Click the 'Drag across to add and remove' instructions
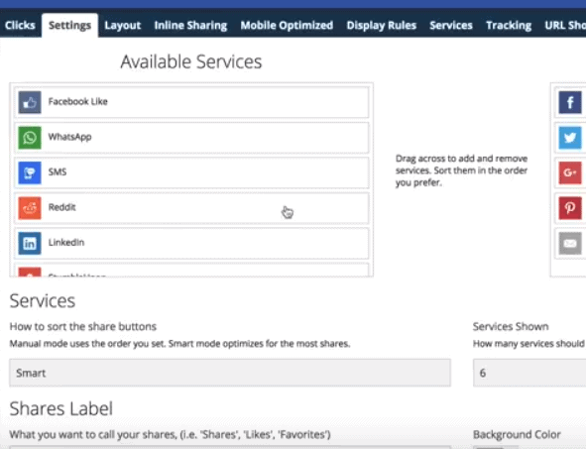This screenshot has width=586, height=449. pyautogui.click(x=461, y=170)
